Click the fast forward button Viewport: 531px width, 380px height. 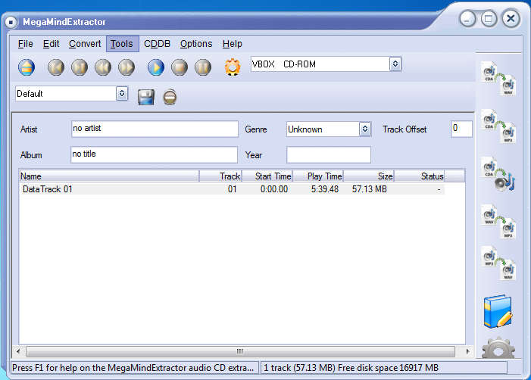(x=127, y=67)
